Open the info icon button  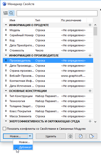pos(70,136)
